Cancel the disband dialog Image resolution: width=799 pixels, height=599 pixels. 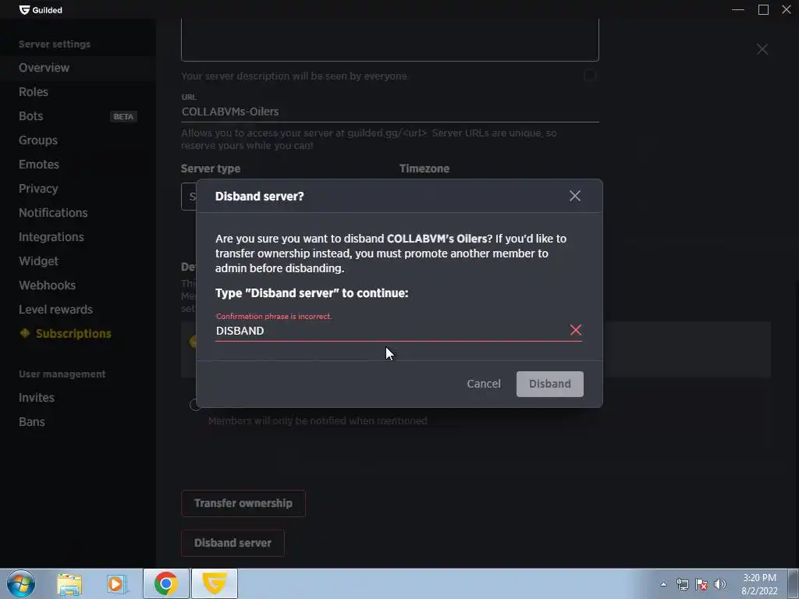(484, 384)
